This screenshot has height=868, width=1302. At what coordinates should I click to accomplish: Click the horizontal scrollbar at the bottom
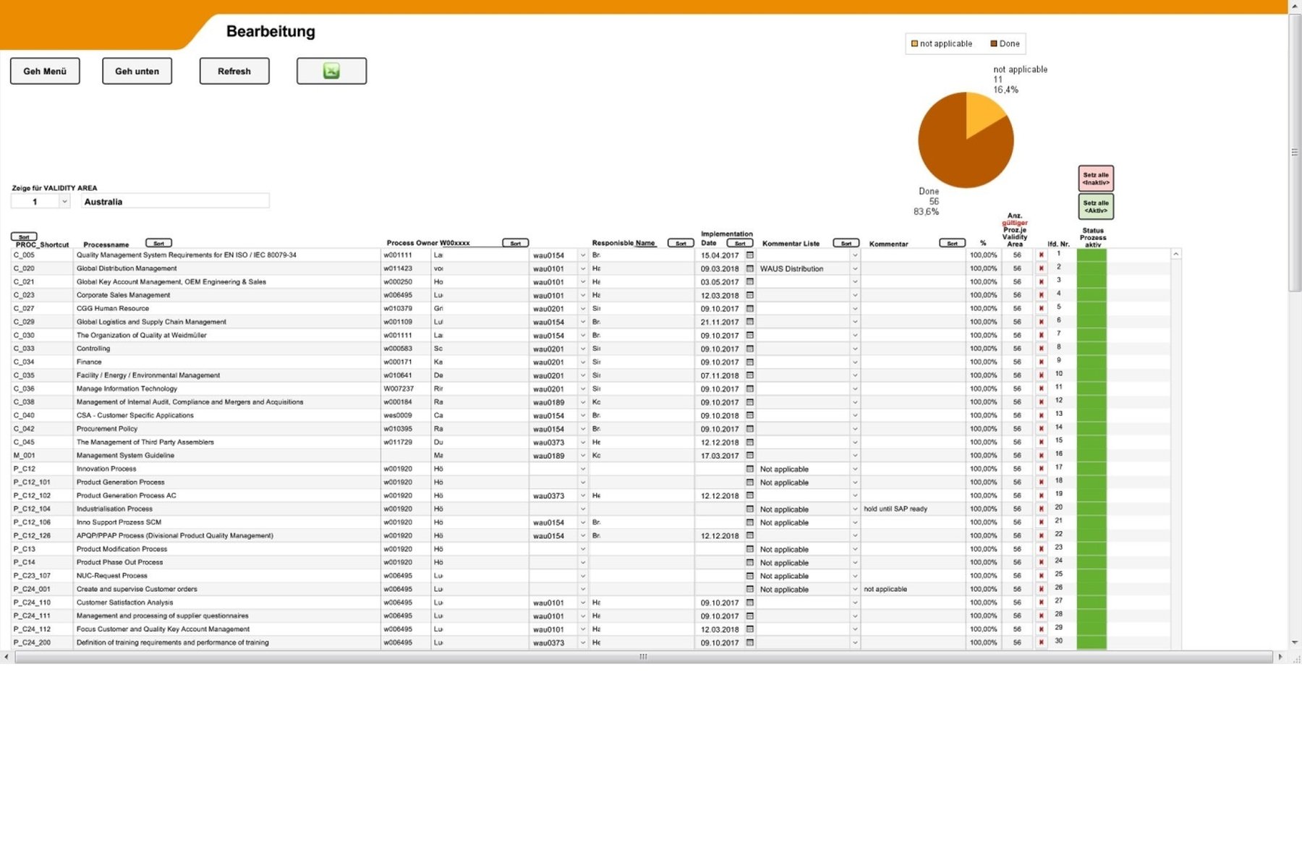click(643, 657)
